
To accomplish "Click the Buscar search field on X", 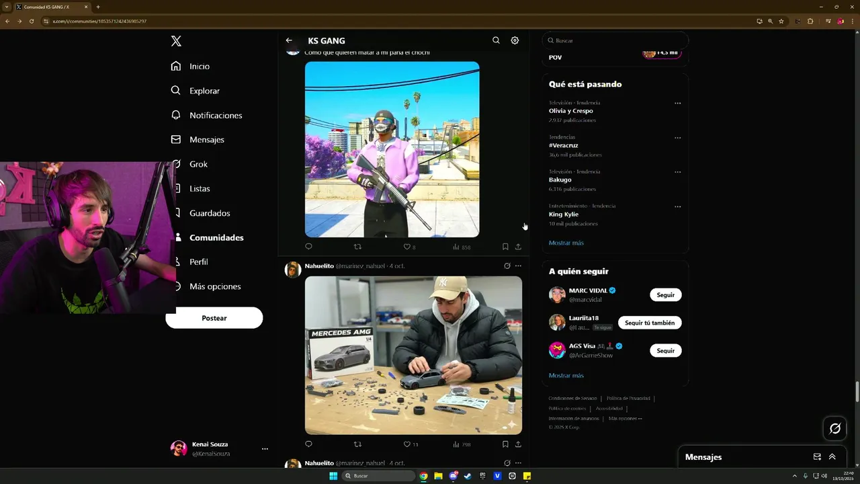I will click(615, 40).
